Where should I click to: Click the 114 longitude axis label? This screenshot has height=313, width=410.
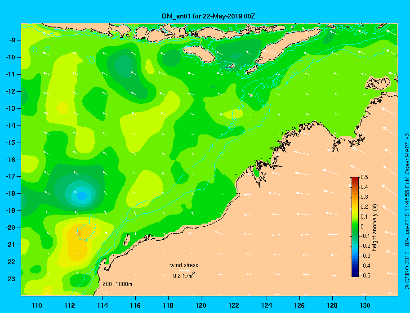click(102, 305)
